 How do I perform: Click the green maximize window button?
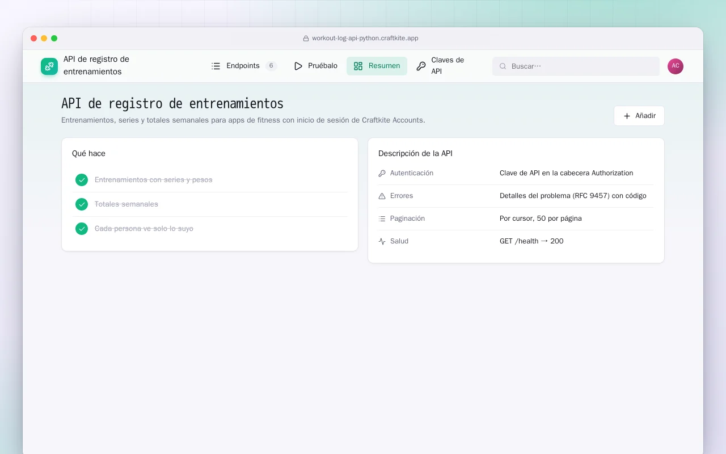[x=54, y=39]
